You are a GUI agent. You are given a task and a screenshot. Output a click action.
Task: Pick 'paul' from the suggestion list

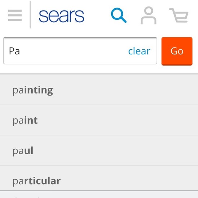[x=99, y=150]
